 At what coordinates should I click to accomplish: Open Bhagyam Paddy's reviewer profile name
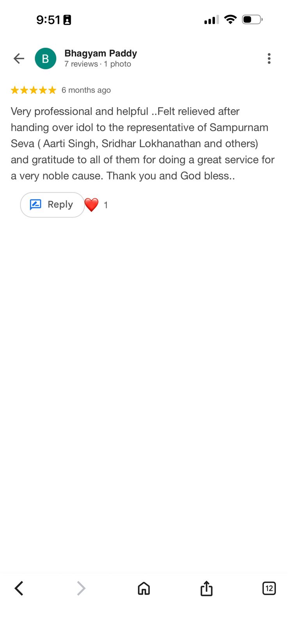point(101,53)
